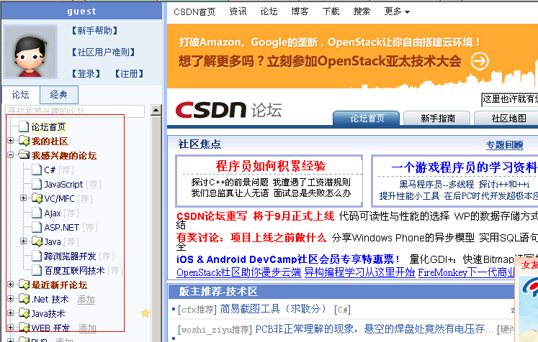Open 有奖讨论:项目上线之前做什么 link
Image resolution: width=538 pixels, height=342 pixels.
point(251,237)
